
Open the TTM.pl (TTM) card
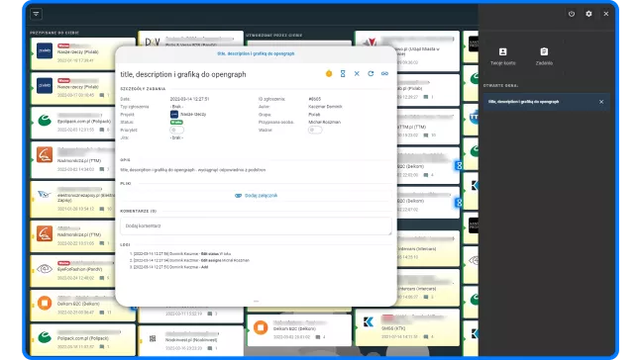click(428, 127)
